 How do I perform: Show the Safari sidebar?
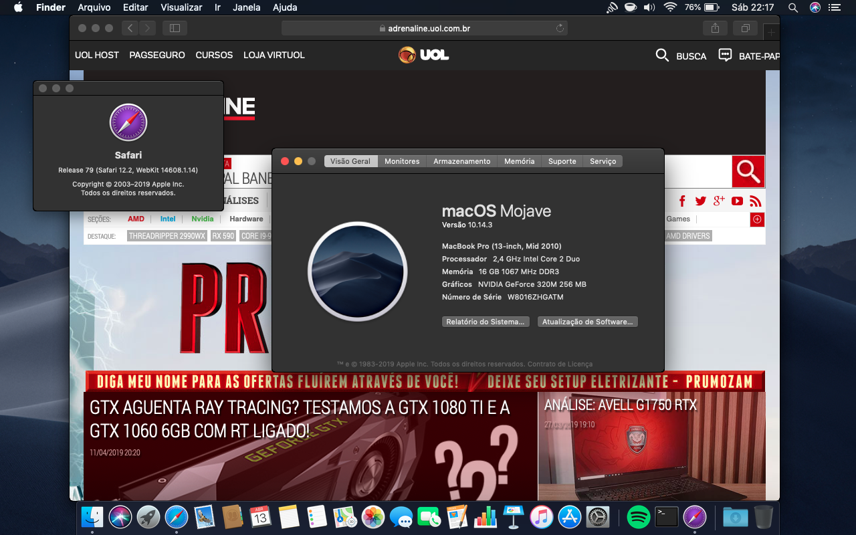(175, 28)
